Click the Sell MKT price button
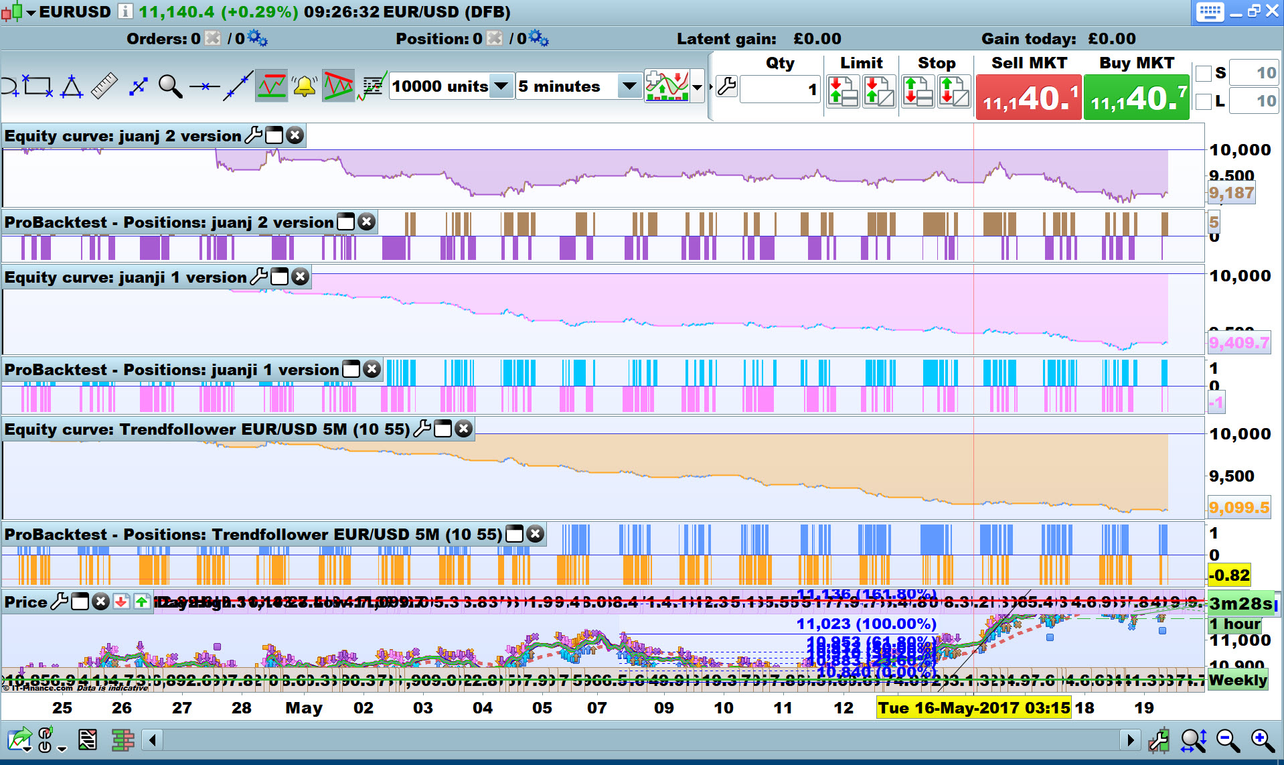 tap(1028, 98)
